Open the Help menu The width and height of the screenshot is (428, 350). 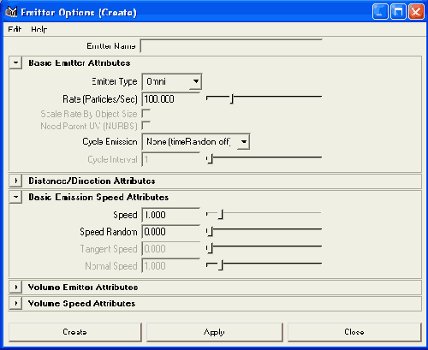pyautogui.click(x=39, y=29)
